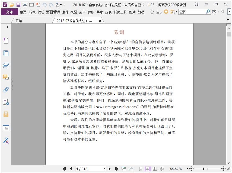The image size is (232, 173).
Task: Open the 转换 ribbon tab
Action: point(32,12)
